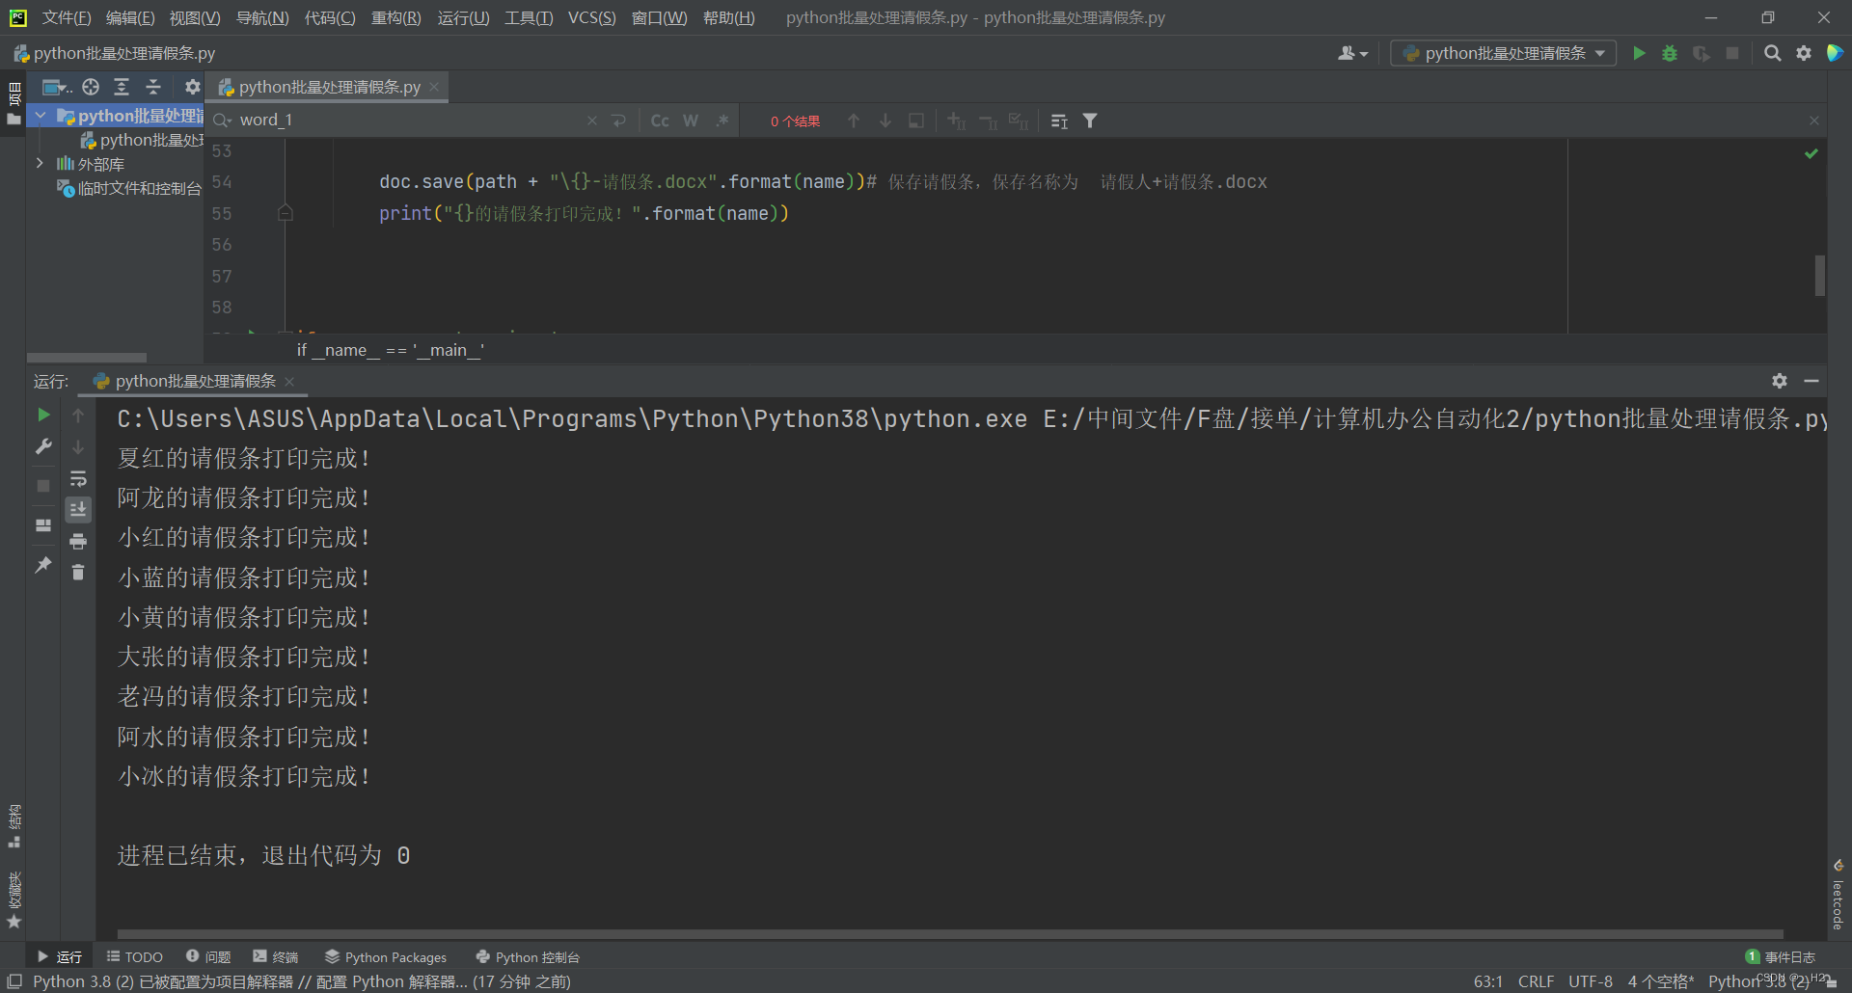The width and height of the screenshot is (1852, 993).
Task: Insert new line in search field
Action: coord(619,121)
